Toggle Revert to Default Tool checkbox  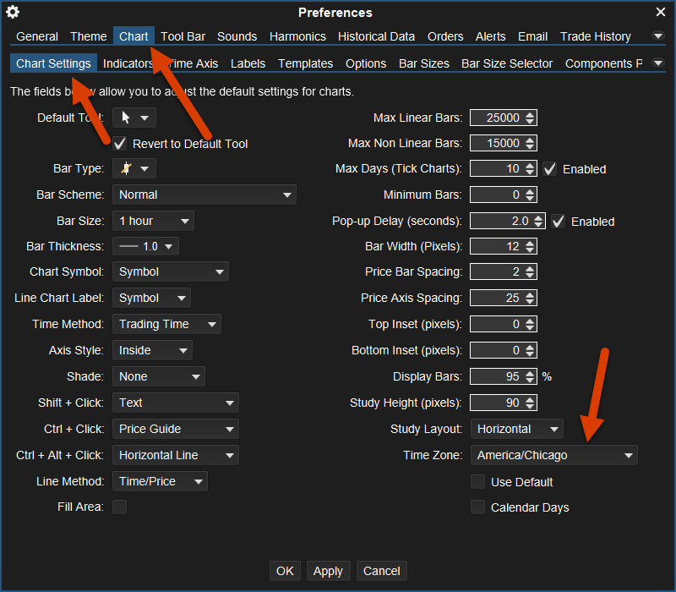click(120, 144)
